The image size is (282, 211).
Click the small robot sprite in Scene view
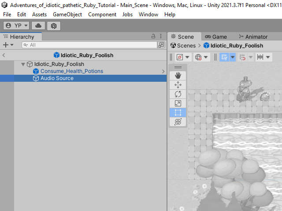point(265,96)
